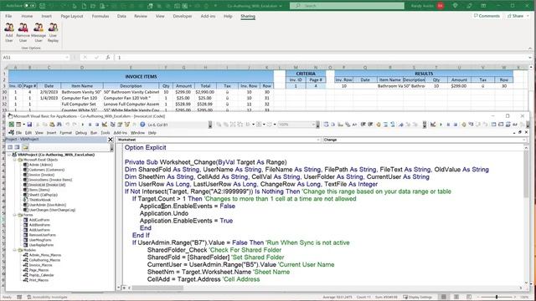Click the Reset stop icon in VBA toolbar
536x301 pixels.
pos(97,125)
